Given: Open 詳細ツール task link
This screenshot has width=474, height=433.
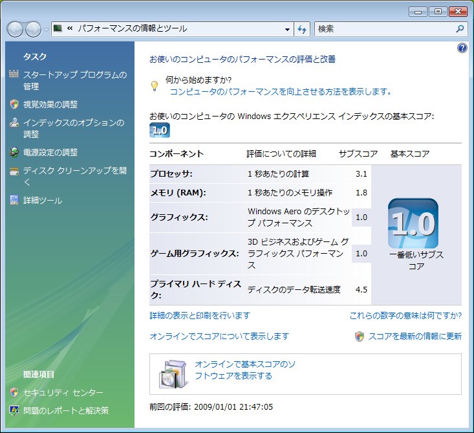Looking at the screenshot, I should tap(43, 200).
